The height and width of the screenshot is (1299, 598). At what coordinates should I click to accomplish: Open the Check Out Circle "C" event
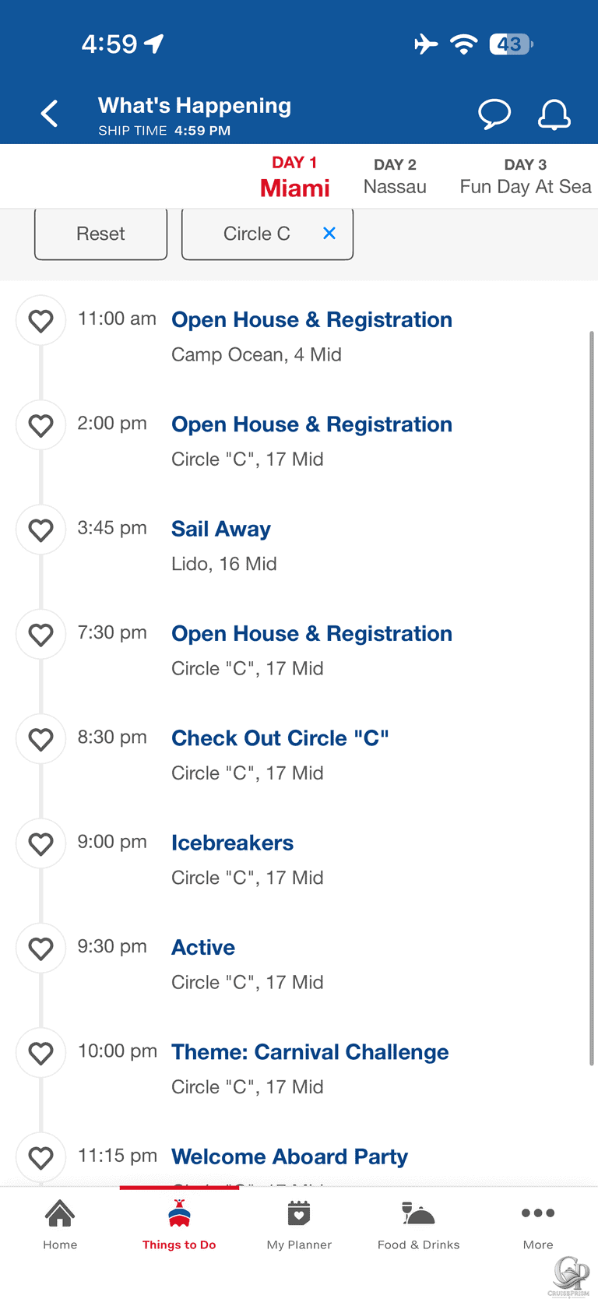coord(280,738)
